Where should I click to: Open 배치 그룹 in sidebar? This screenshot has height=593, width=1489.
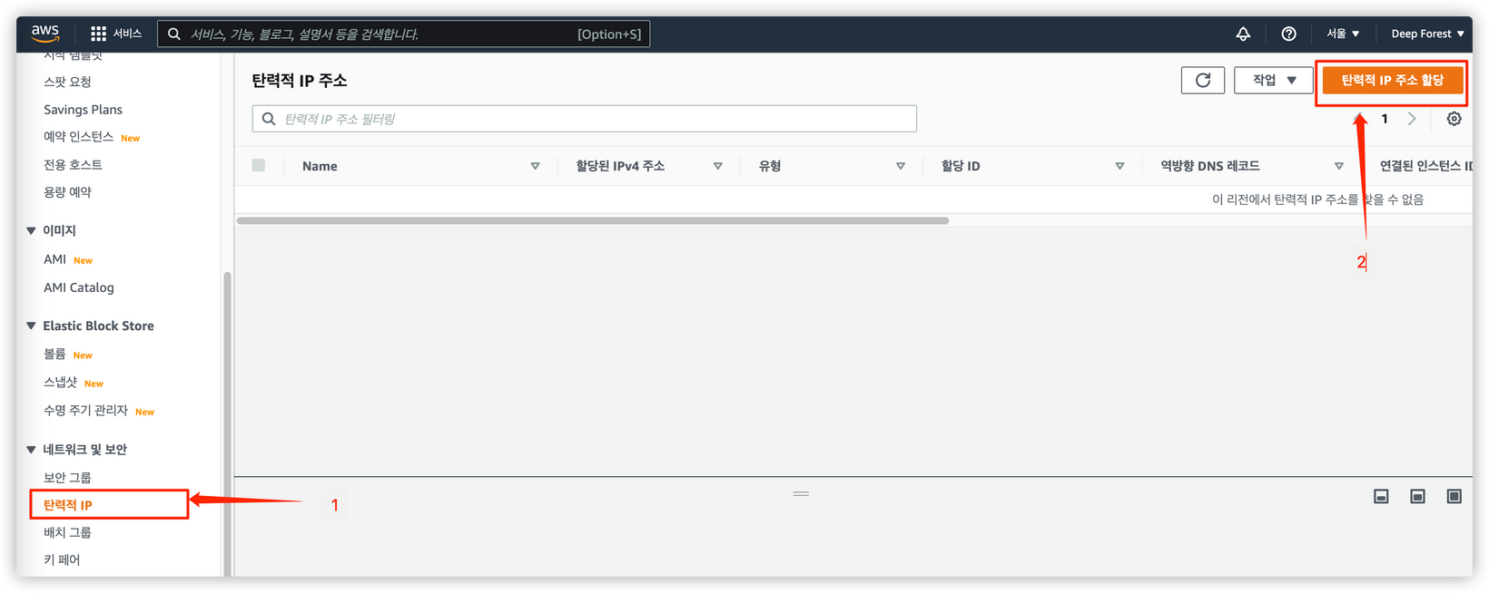click(67, 532)
